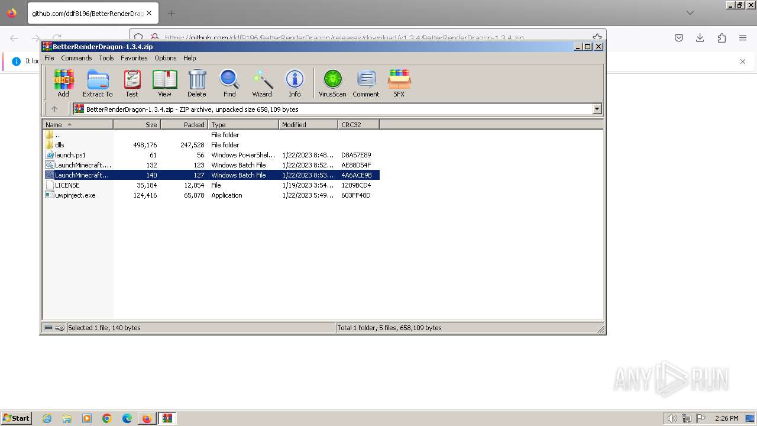Click CRC32 value 603FF48D

click(356, 195)
